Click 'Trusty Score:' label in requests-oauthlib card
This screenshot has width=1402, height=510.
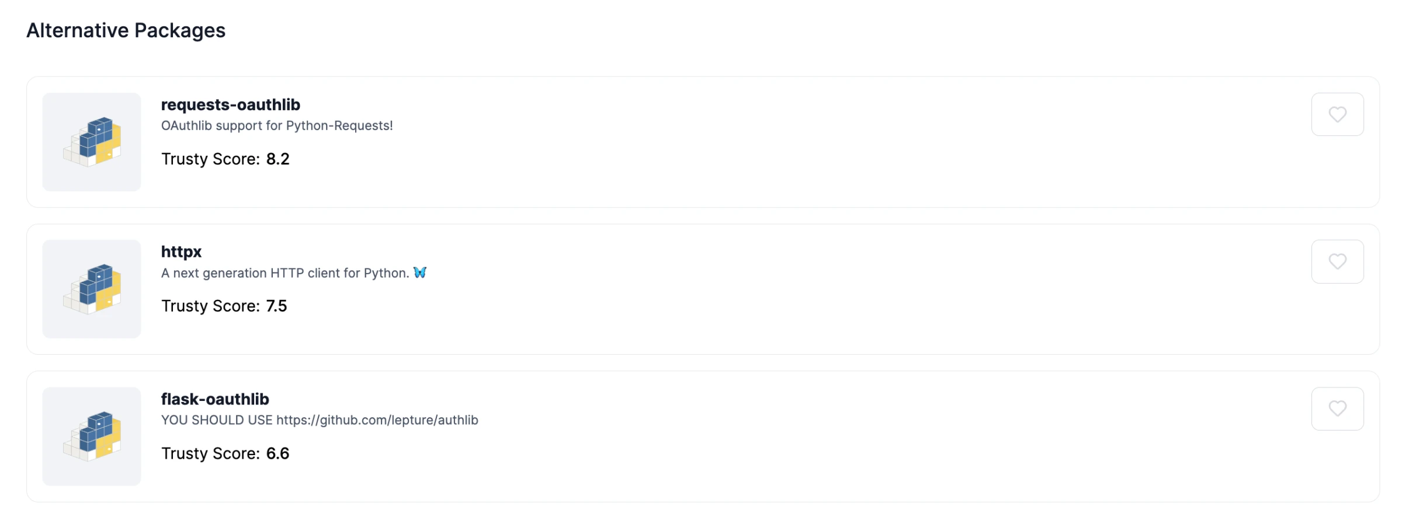[210, 159]
